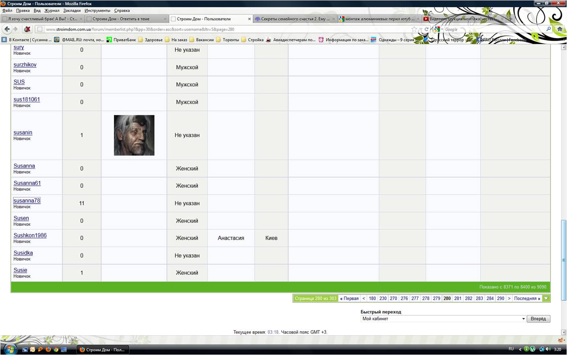Viewport: 567px width, 355px height.
Task: Click the Вперёд button
Action: [x=538, y=319]
